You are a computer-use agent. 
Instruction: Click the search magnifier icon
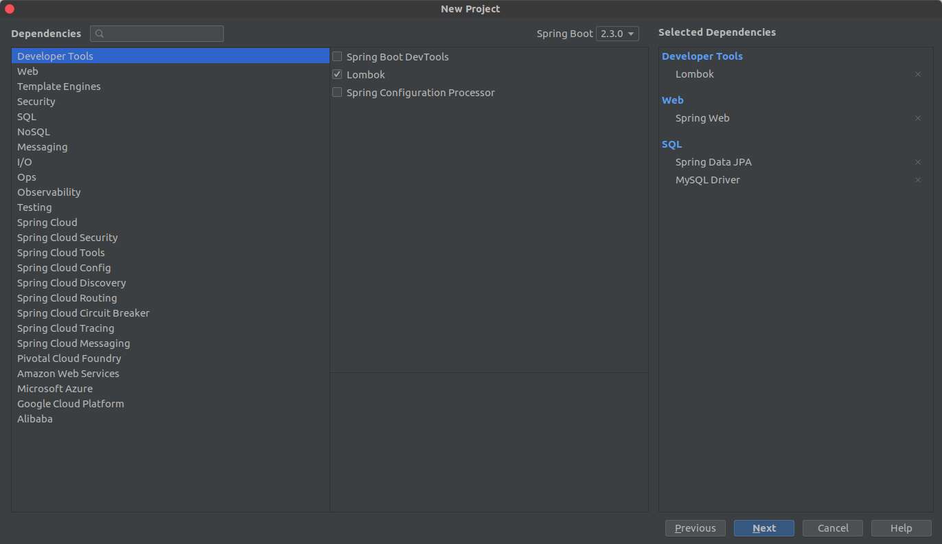100,34
